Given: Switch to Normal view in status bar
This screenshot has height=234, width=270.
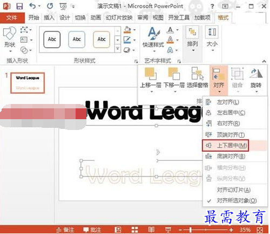Looking at the screenshot, I should pyautogui.click(x=118, y=230).
